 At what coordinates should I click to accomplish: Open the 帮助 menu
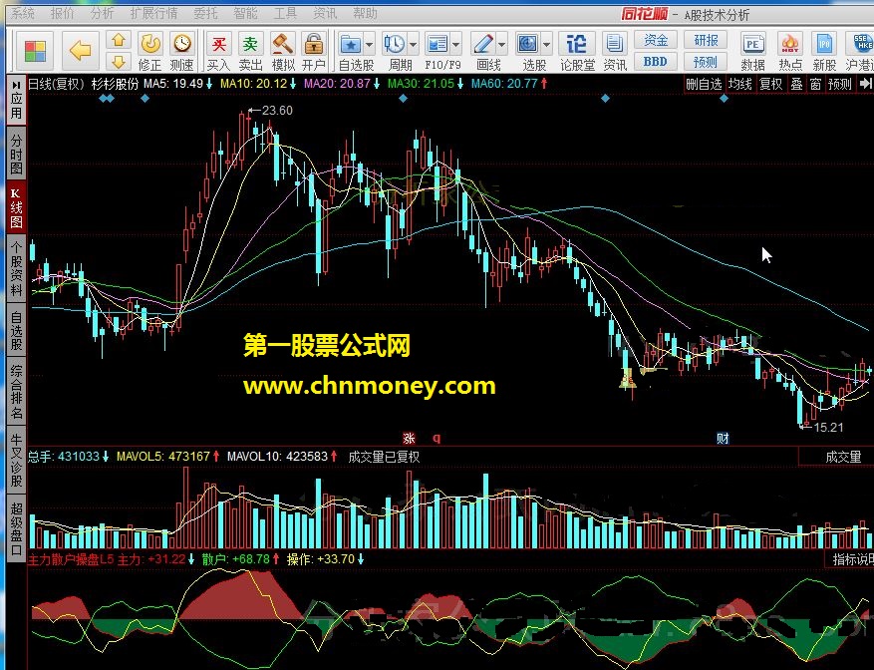(x=365, y=13)
